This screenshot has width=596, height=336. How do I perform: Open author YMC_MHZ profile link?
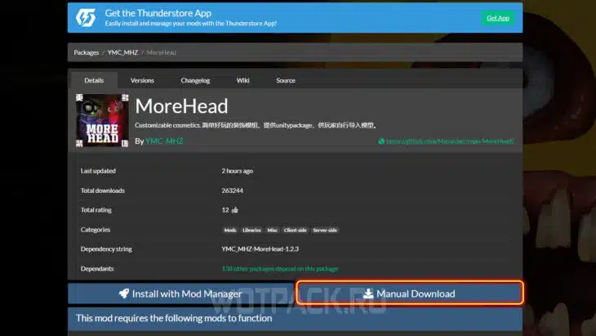click(x=164, y=141)
